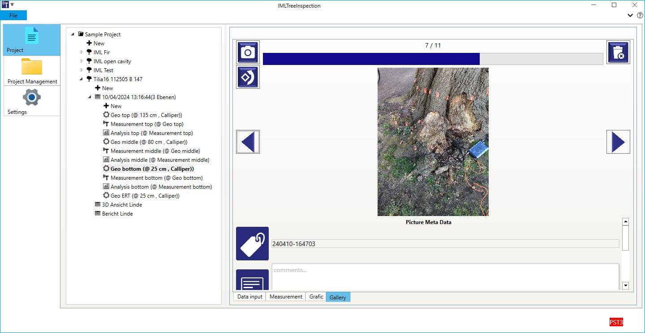Click the tag label icon

pyautogui.click(x=252, y=243)
